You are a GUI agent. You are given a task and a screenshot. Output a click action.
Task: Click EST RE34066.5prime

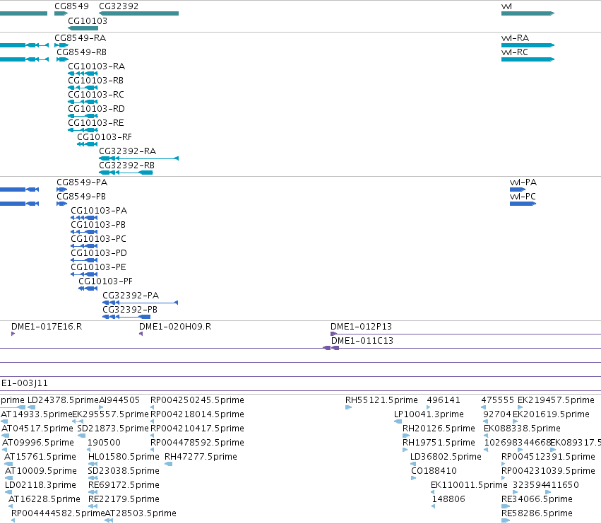point(537,499)
